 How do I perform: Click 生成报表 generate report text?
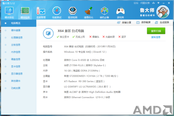coord(164,22)
